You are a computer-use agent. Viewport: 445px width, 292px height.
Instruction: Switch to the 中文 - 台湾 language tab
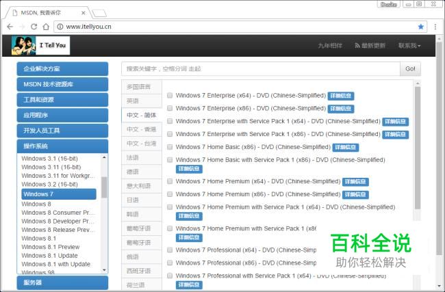(x=142, y=144)
